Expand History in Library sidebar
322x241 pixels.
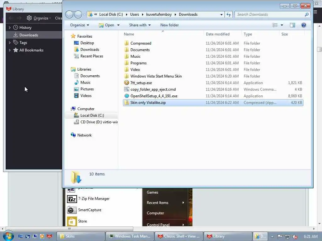9,28
